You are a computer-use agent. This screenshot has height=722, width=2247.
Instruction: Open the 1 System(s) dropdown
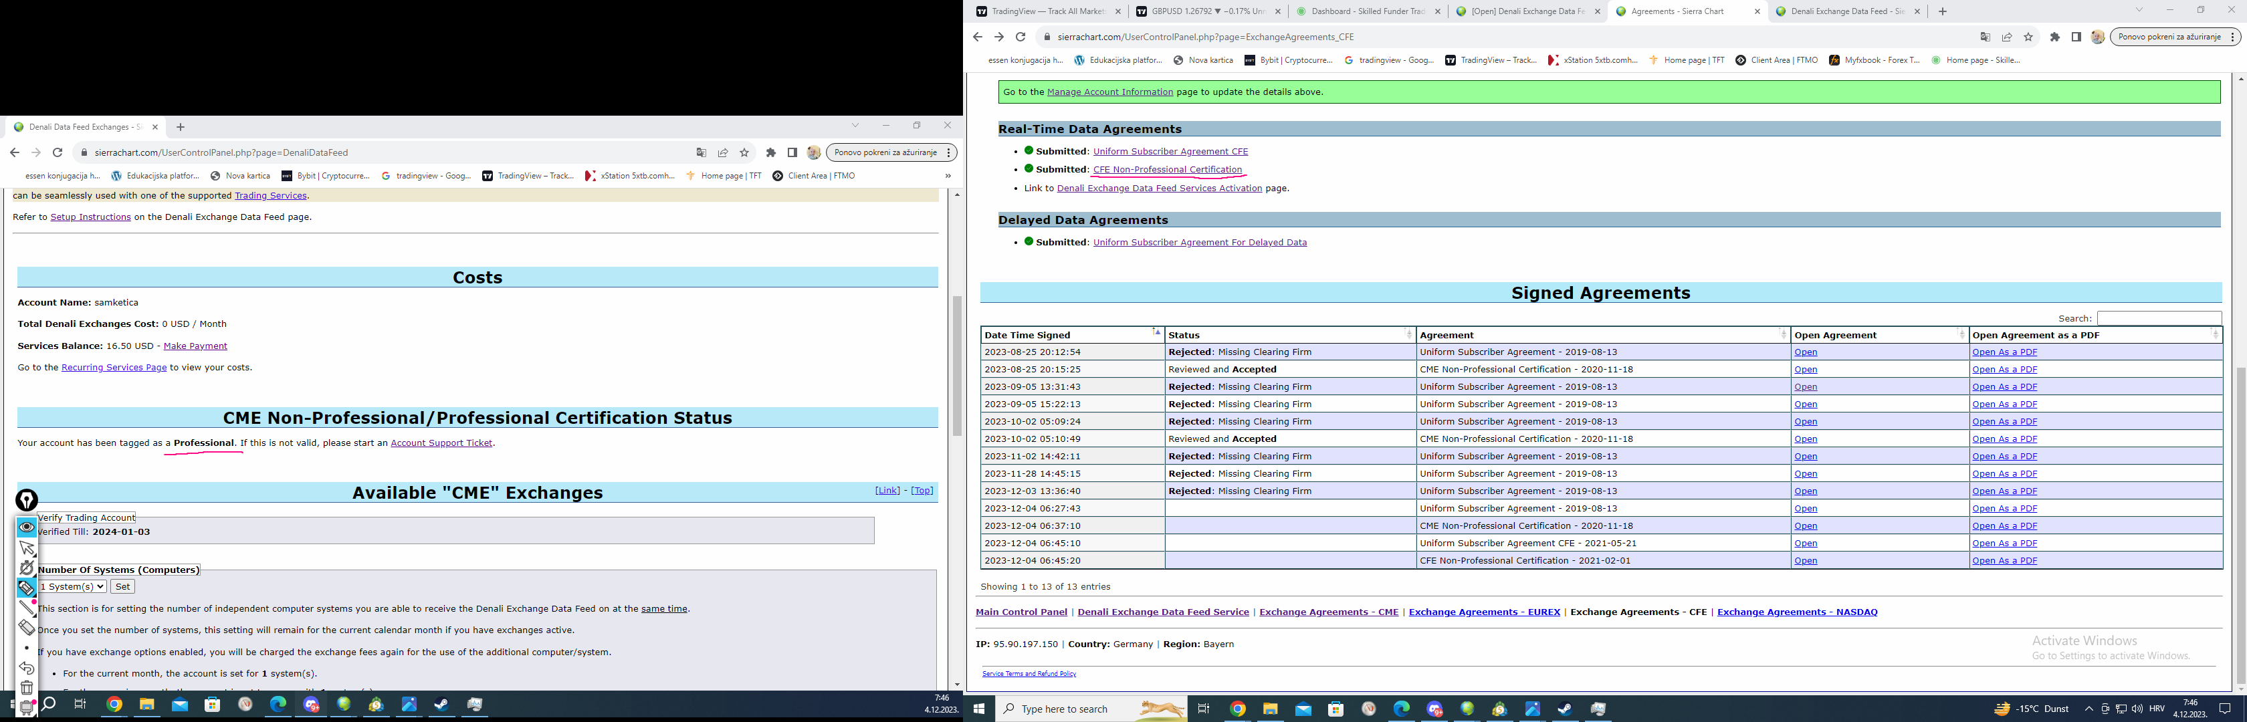(72, 587)
